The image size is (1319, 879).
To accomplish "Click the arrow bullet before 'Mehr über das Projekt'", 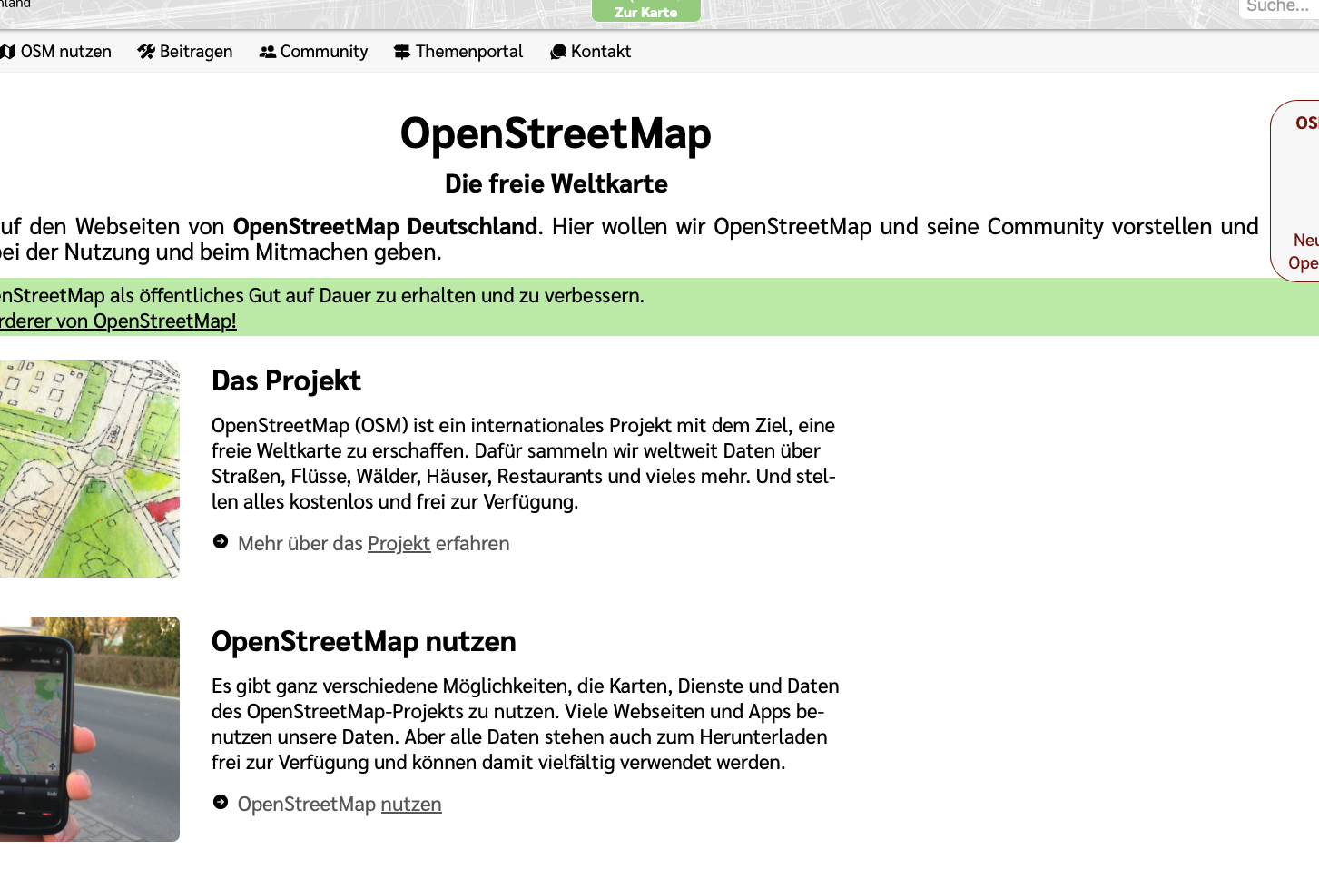I will click(221, 542).
